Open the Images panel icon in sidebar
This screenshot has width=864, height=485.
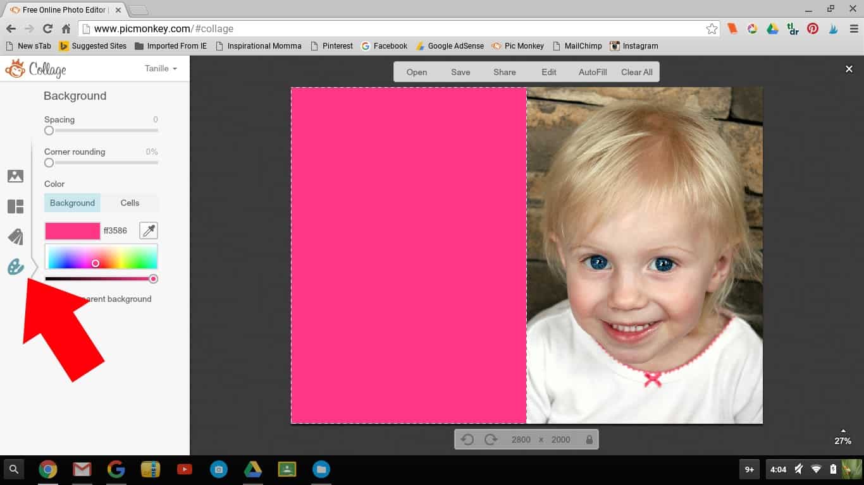coord(15,176)
